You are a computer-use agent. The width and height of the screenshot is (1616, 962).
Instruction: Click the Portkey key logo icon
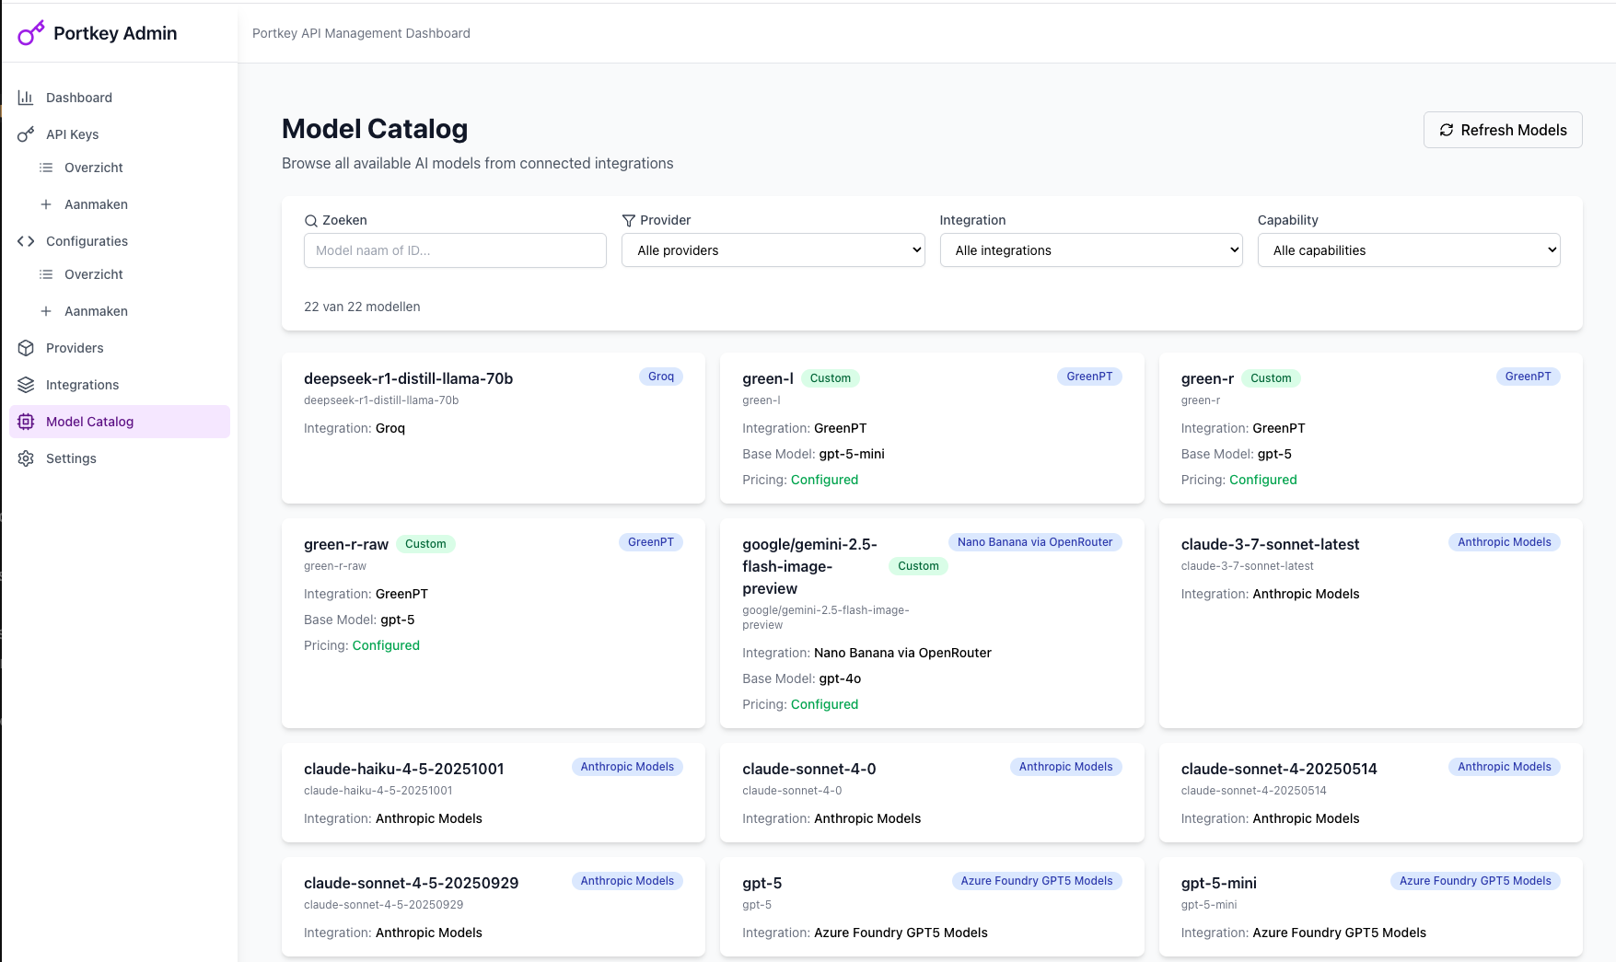pyautogui.click(x=30, y=33)
